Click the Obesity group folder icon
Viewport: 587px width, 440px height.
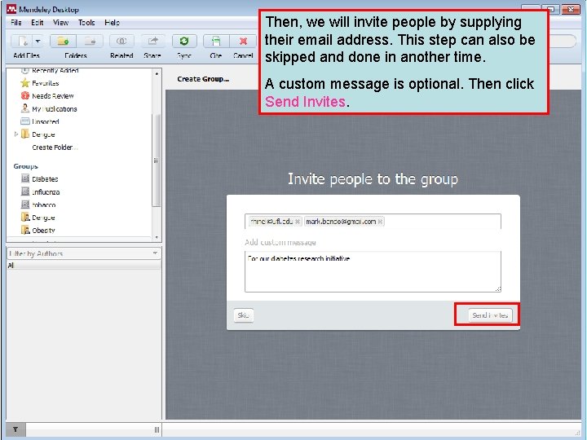click(25, 230)
